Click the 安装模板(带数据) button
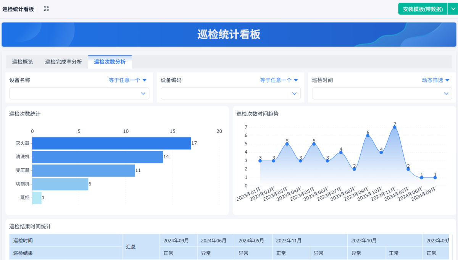This screenshot has height=260, width=458. (423, 9)
